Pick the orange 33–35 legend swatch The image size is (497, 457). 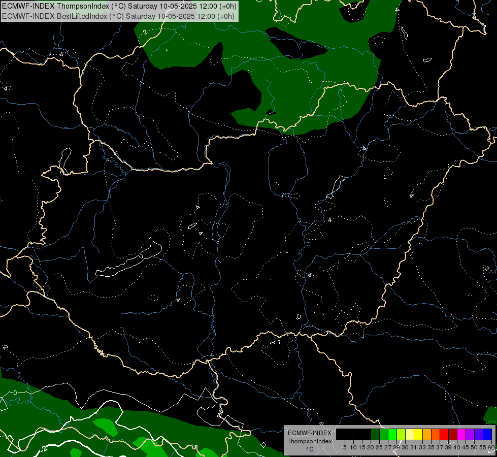[x=427, y=434]
